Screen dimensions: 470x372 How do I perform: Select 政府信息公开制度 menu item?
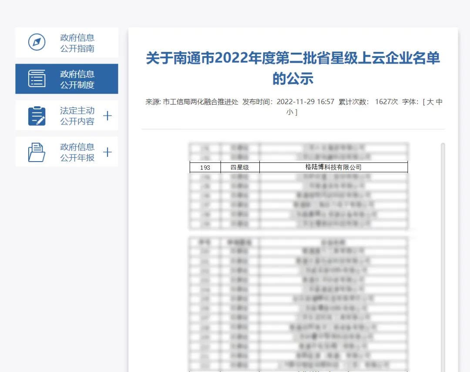pyautogui.click(x=67, y=79)
